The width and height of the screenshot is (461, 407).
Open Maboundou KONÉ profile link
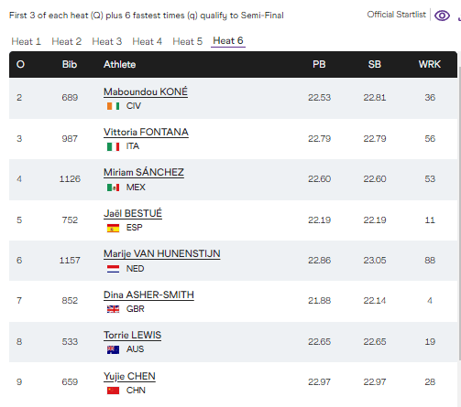pos(146,91)
